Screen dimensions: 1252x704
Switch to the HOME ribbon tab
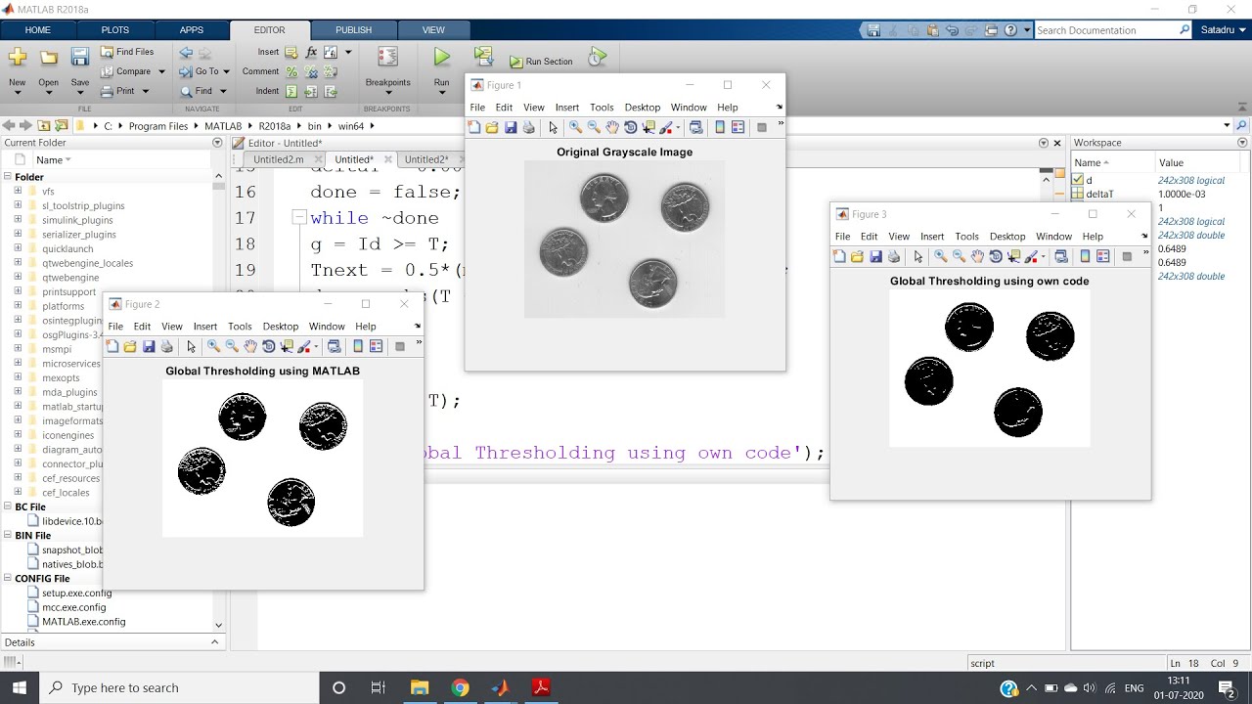click(38, 30)
